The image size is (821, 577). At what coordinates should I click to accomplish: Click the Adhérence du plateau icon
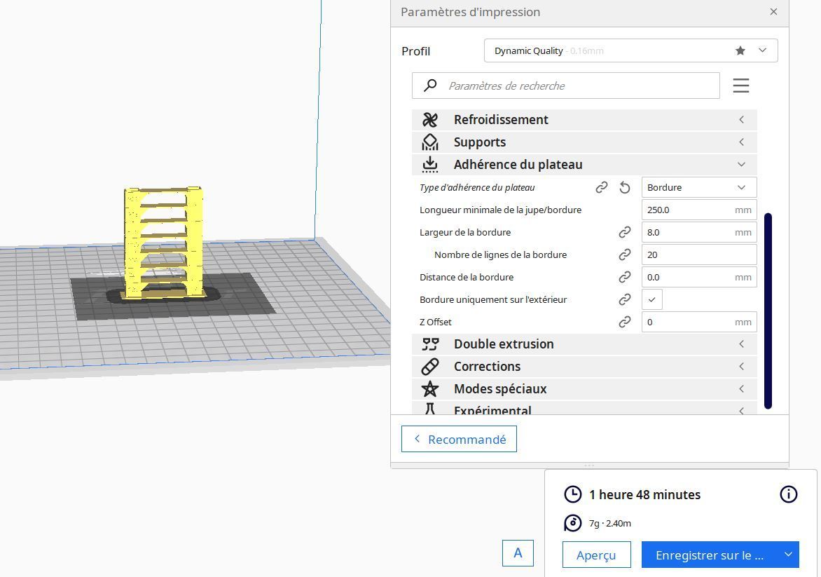pos(430,165)
